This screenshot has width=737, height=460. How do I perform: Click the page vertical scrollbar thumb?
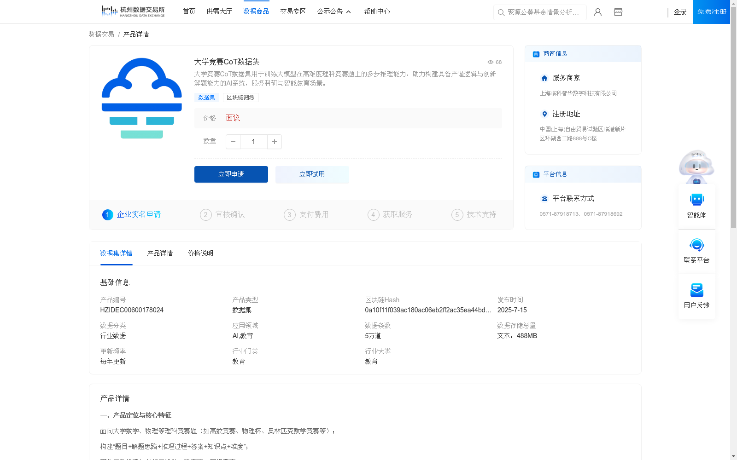pyautogui.click(x=733, y=118)
